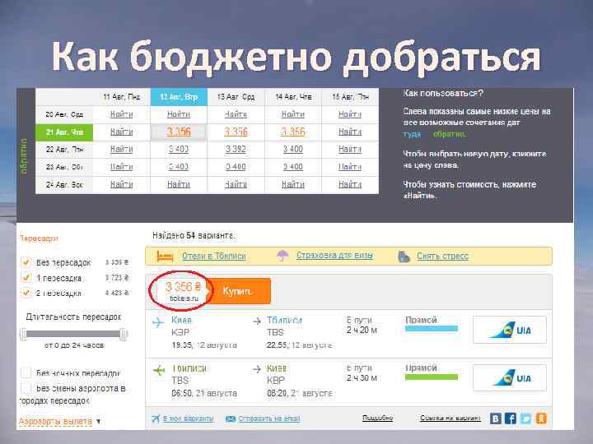The height and width of the screenshot is (444, 593).
Task: Select the 22 Авг return row header
Action: pos(64,150)
